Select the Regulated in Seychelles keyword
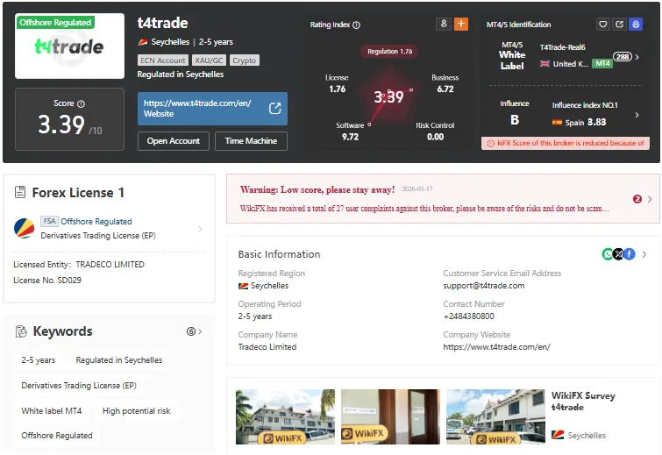Viewport: 662px width, 455px height. (x=119, y=360)
